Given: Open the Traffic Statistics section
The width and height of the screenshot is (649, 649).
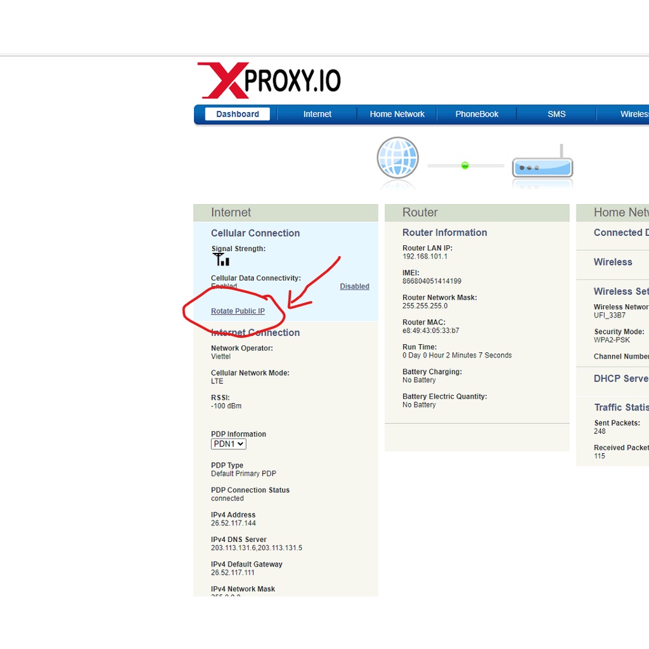Looking at the screenshot, I should (x=620, y=407).
